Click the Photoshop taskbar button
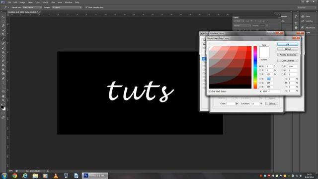 click(95, 176)
